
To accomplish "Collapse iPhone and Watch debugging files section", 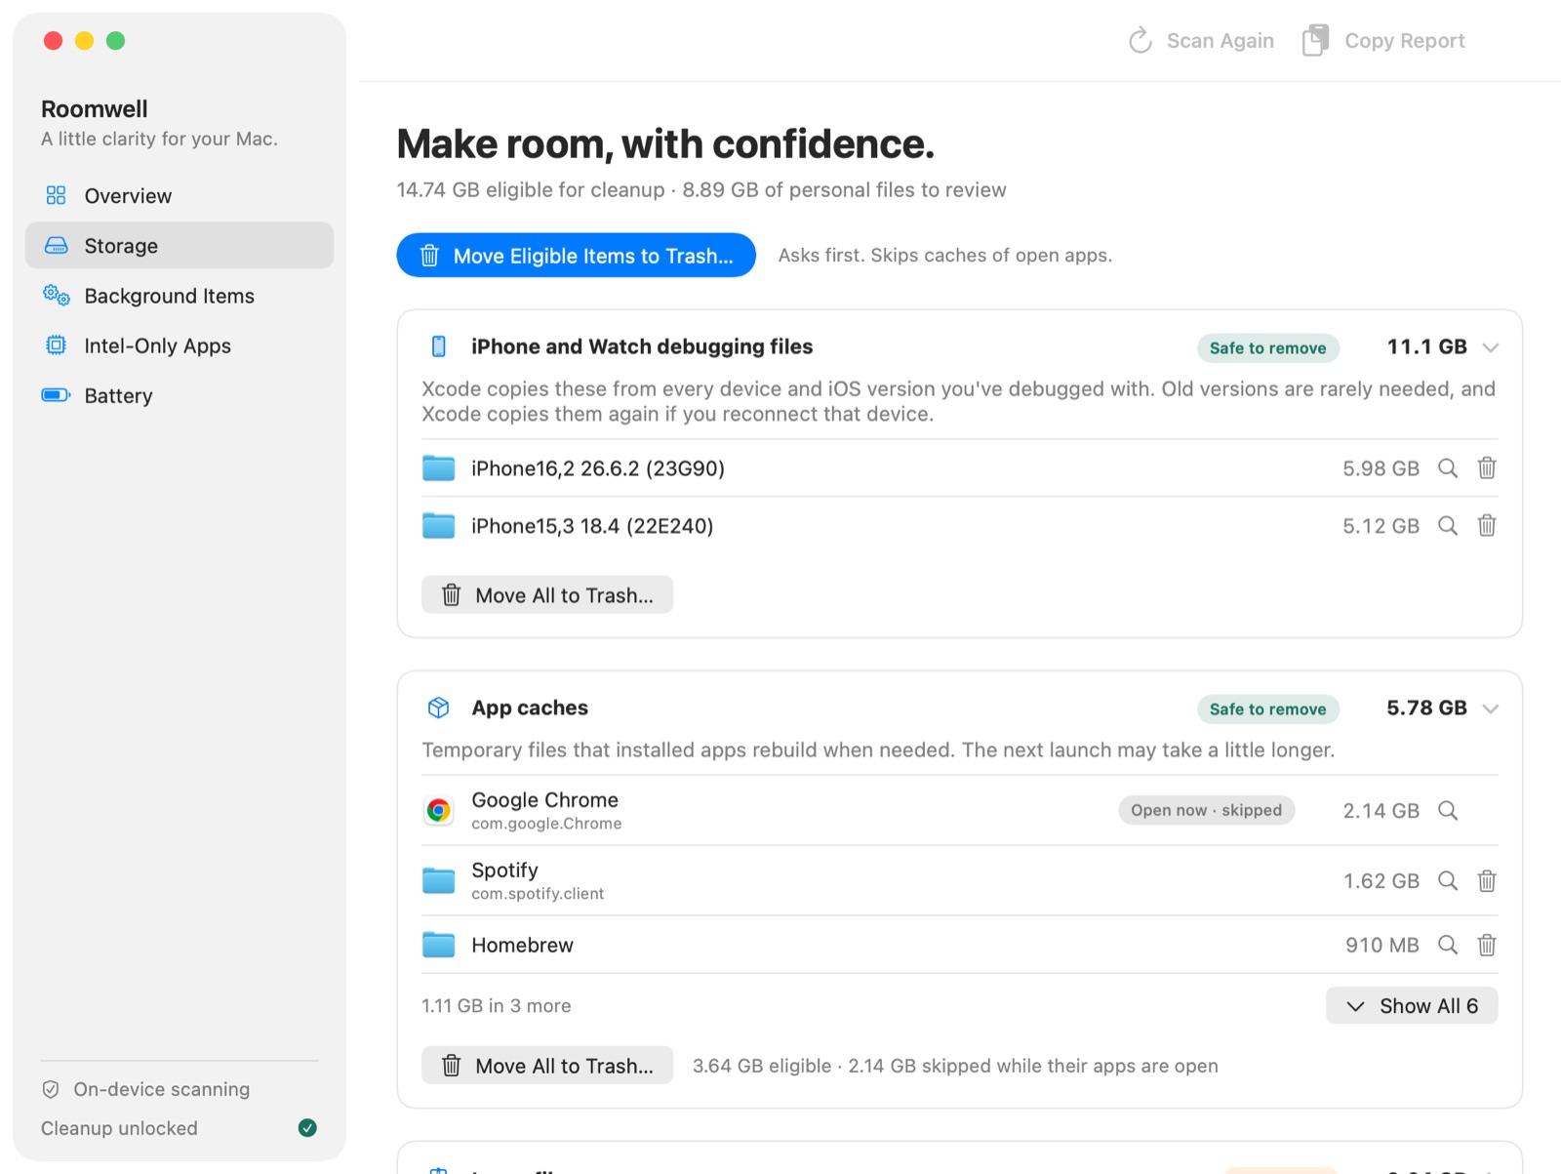I will (1490, 347).
